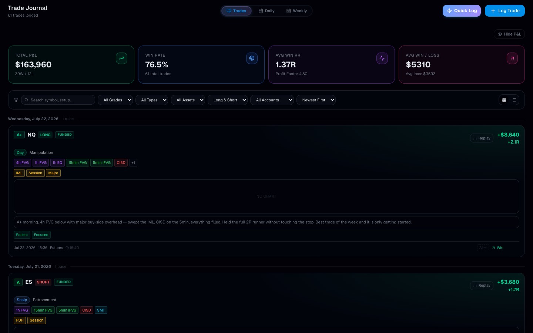Click the filter funnel icon

(16, 100)
